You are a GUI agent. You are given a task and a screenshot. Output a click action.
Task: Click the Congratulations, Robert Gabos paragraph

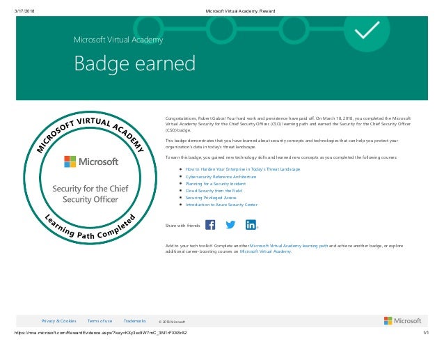coord(288,124)
